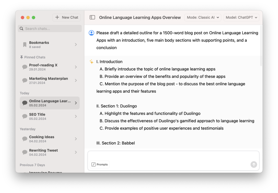Open the Bookmarks 8 saved entry

[50, 44]
